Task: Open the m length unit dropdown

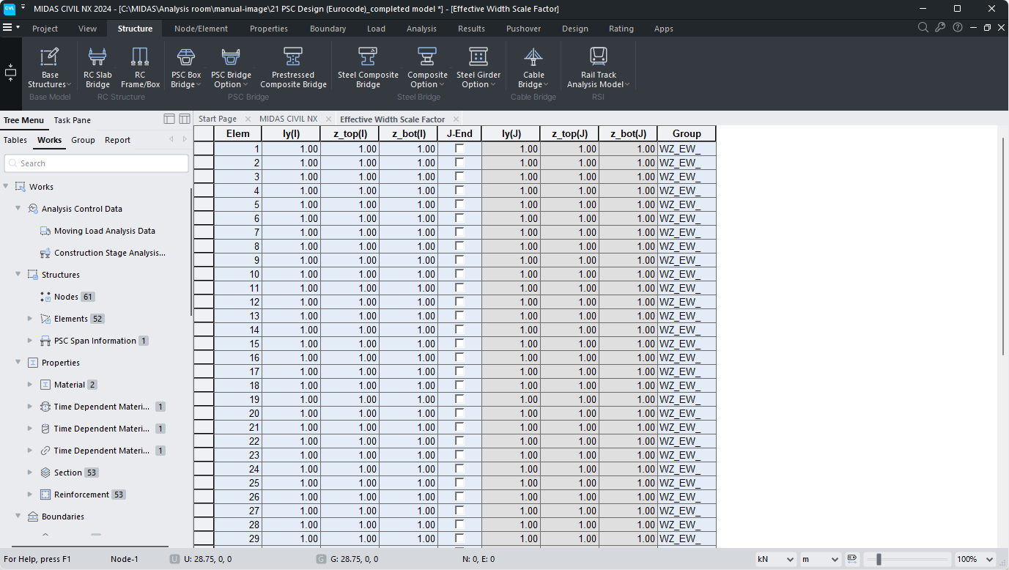Action: [821, 559]
